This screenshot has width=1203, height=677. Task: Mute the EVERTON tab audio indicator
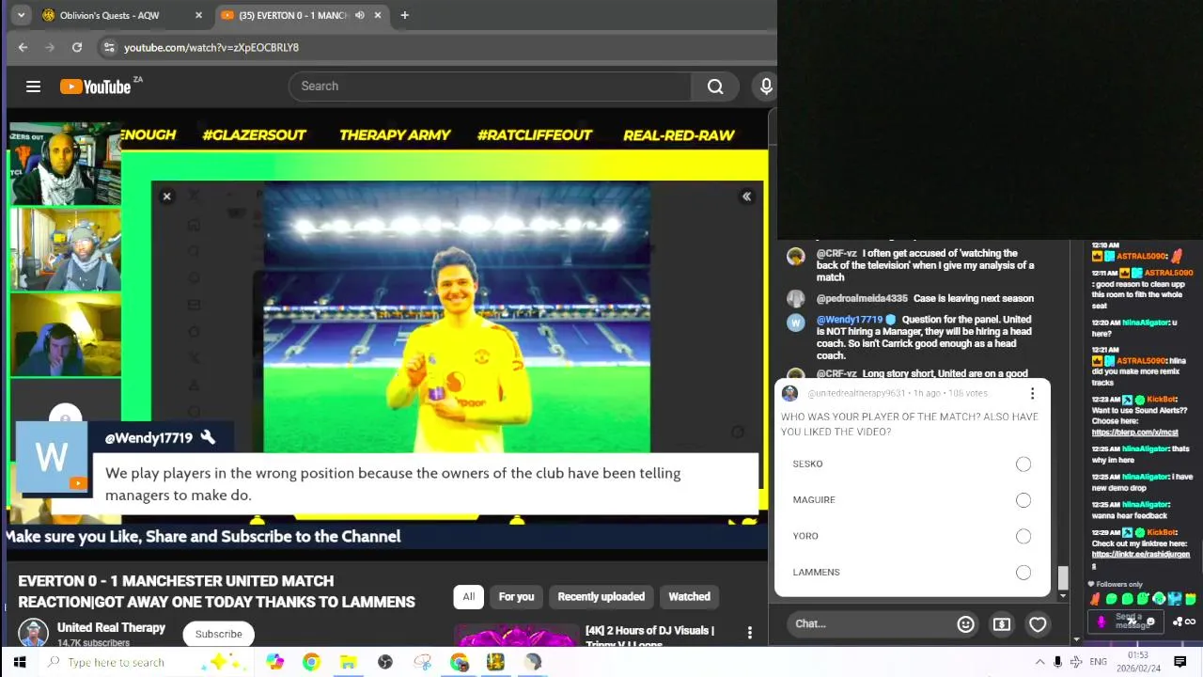(x=359, y=15)
